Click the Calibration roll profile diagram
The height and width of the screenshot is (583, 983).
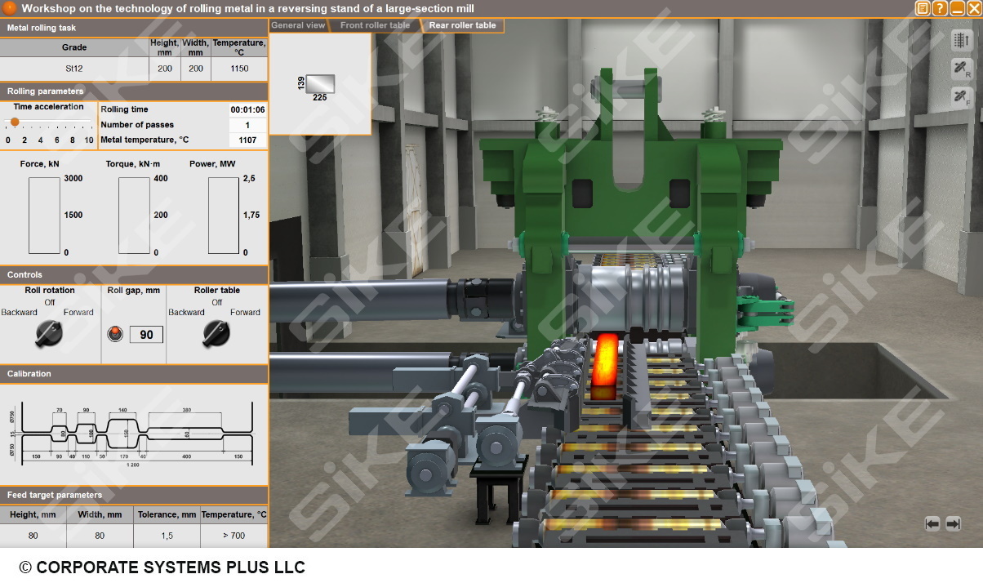[134, 433]
